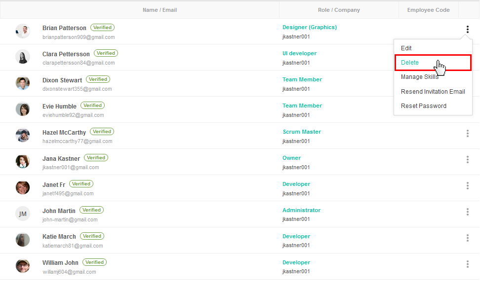Click the Administrator role link
The width and height of the screenshot is (480, 288).
click(302, 210)
